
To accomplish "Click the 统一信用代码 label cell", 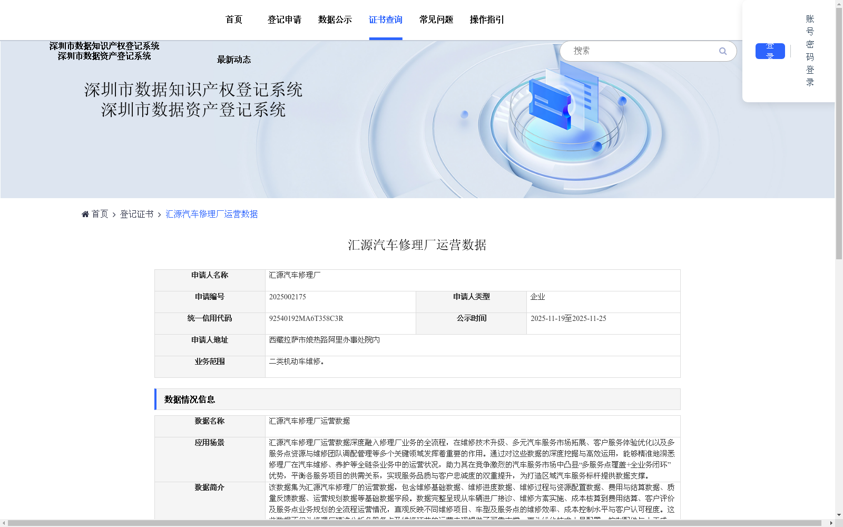I will tap(210, 324).
